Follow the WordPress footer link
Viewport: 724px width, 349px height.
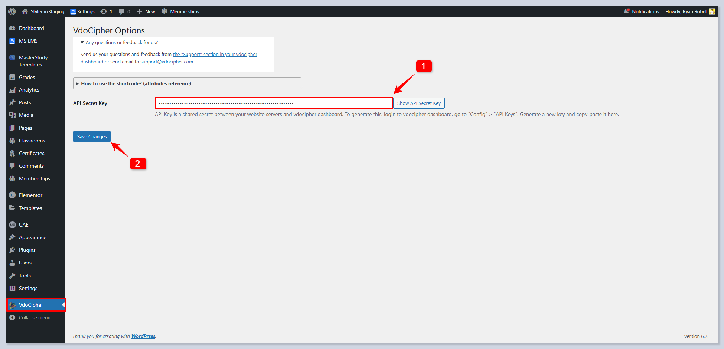pos(143,336)
